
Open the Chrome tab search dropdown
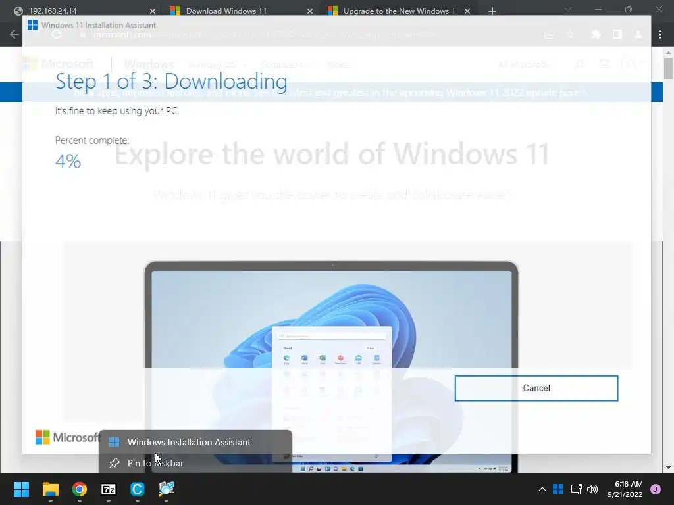pos(568,9)
